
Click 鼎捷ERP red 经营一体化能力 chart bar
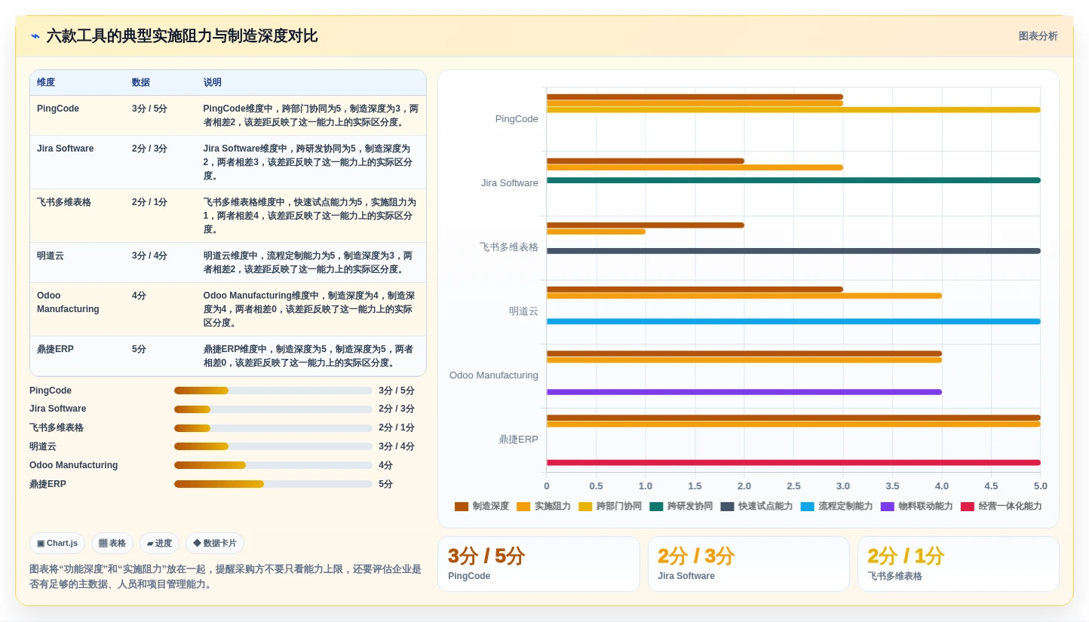[793, 463]
